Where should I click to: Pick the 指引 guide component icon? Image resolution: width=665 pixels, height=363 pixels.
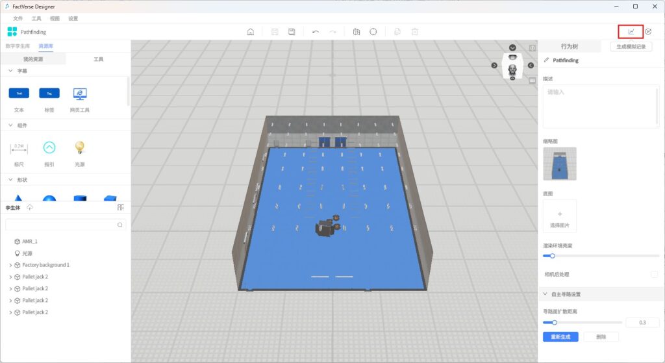click(x=49, y=148)
